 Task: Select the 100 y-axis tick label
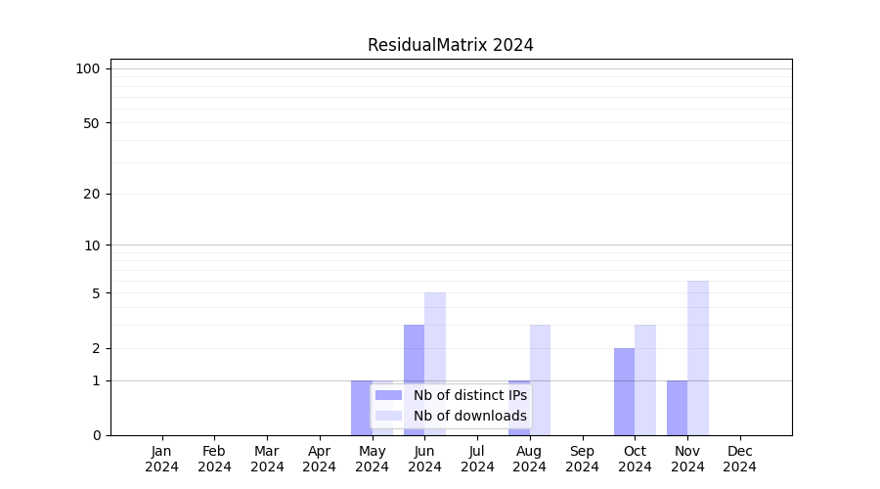88,68
